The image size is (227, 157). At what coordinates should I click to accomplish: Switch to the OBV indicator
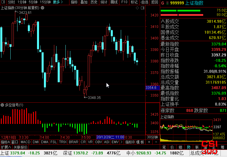pos(98,142)
